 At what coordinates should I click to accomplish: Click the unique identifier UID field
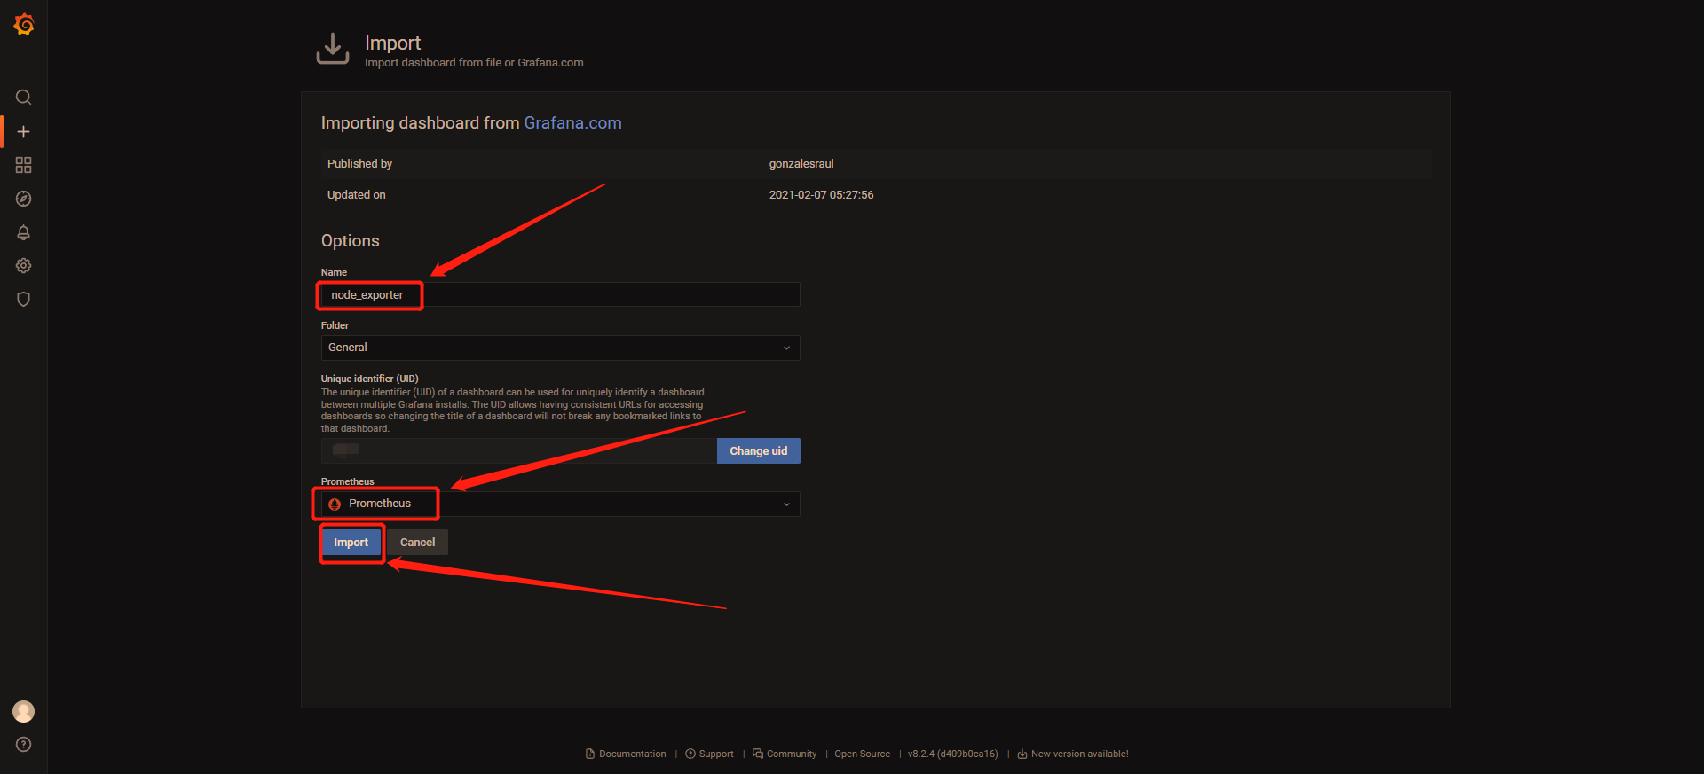tap(519, 450)
